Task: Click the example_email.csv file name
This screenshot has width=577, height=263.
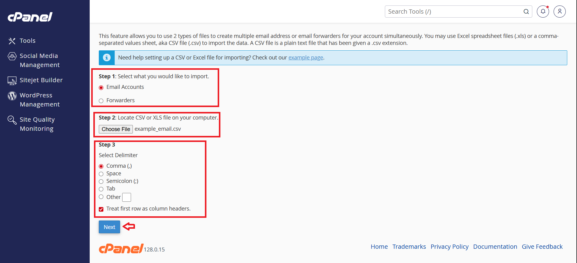Action: [x=158, y=129]
